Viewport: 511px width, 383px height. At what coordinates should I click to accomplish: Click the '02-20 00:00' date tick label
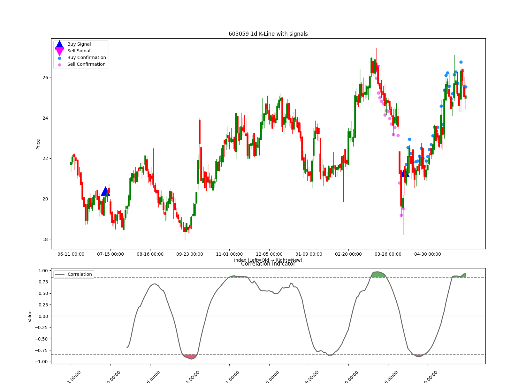pyautogui.click(x=348, y=254)
